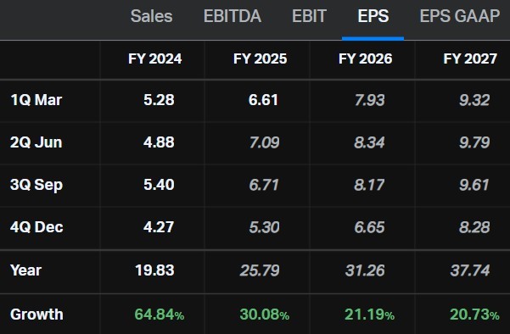Switch to the Sales tab
Image resolution: width=510 pixels, height=334 pixels.
[x=151, y=16]
